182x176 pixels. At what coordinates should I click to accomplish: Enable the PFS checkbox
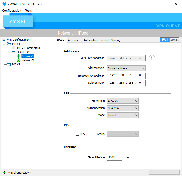pyautogui.click(x=78, y=134)
